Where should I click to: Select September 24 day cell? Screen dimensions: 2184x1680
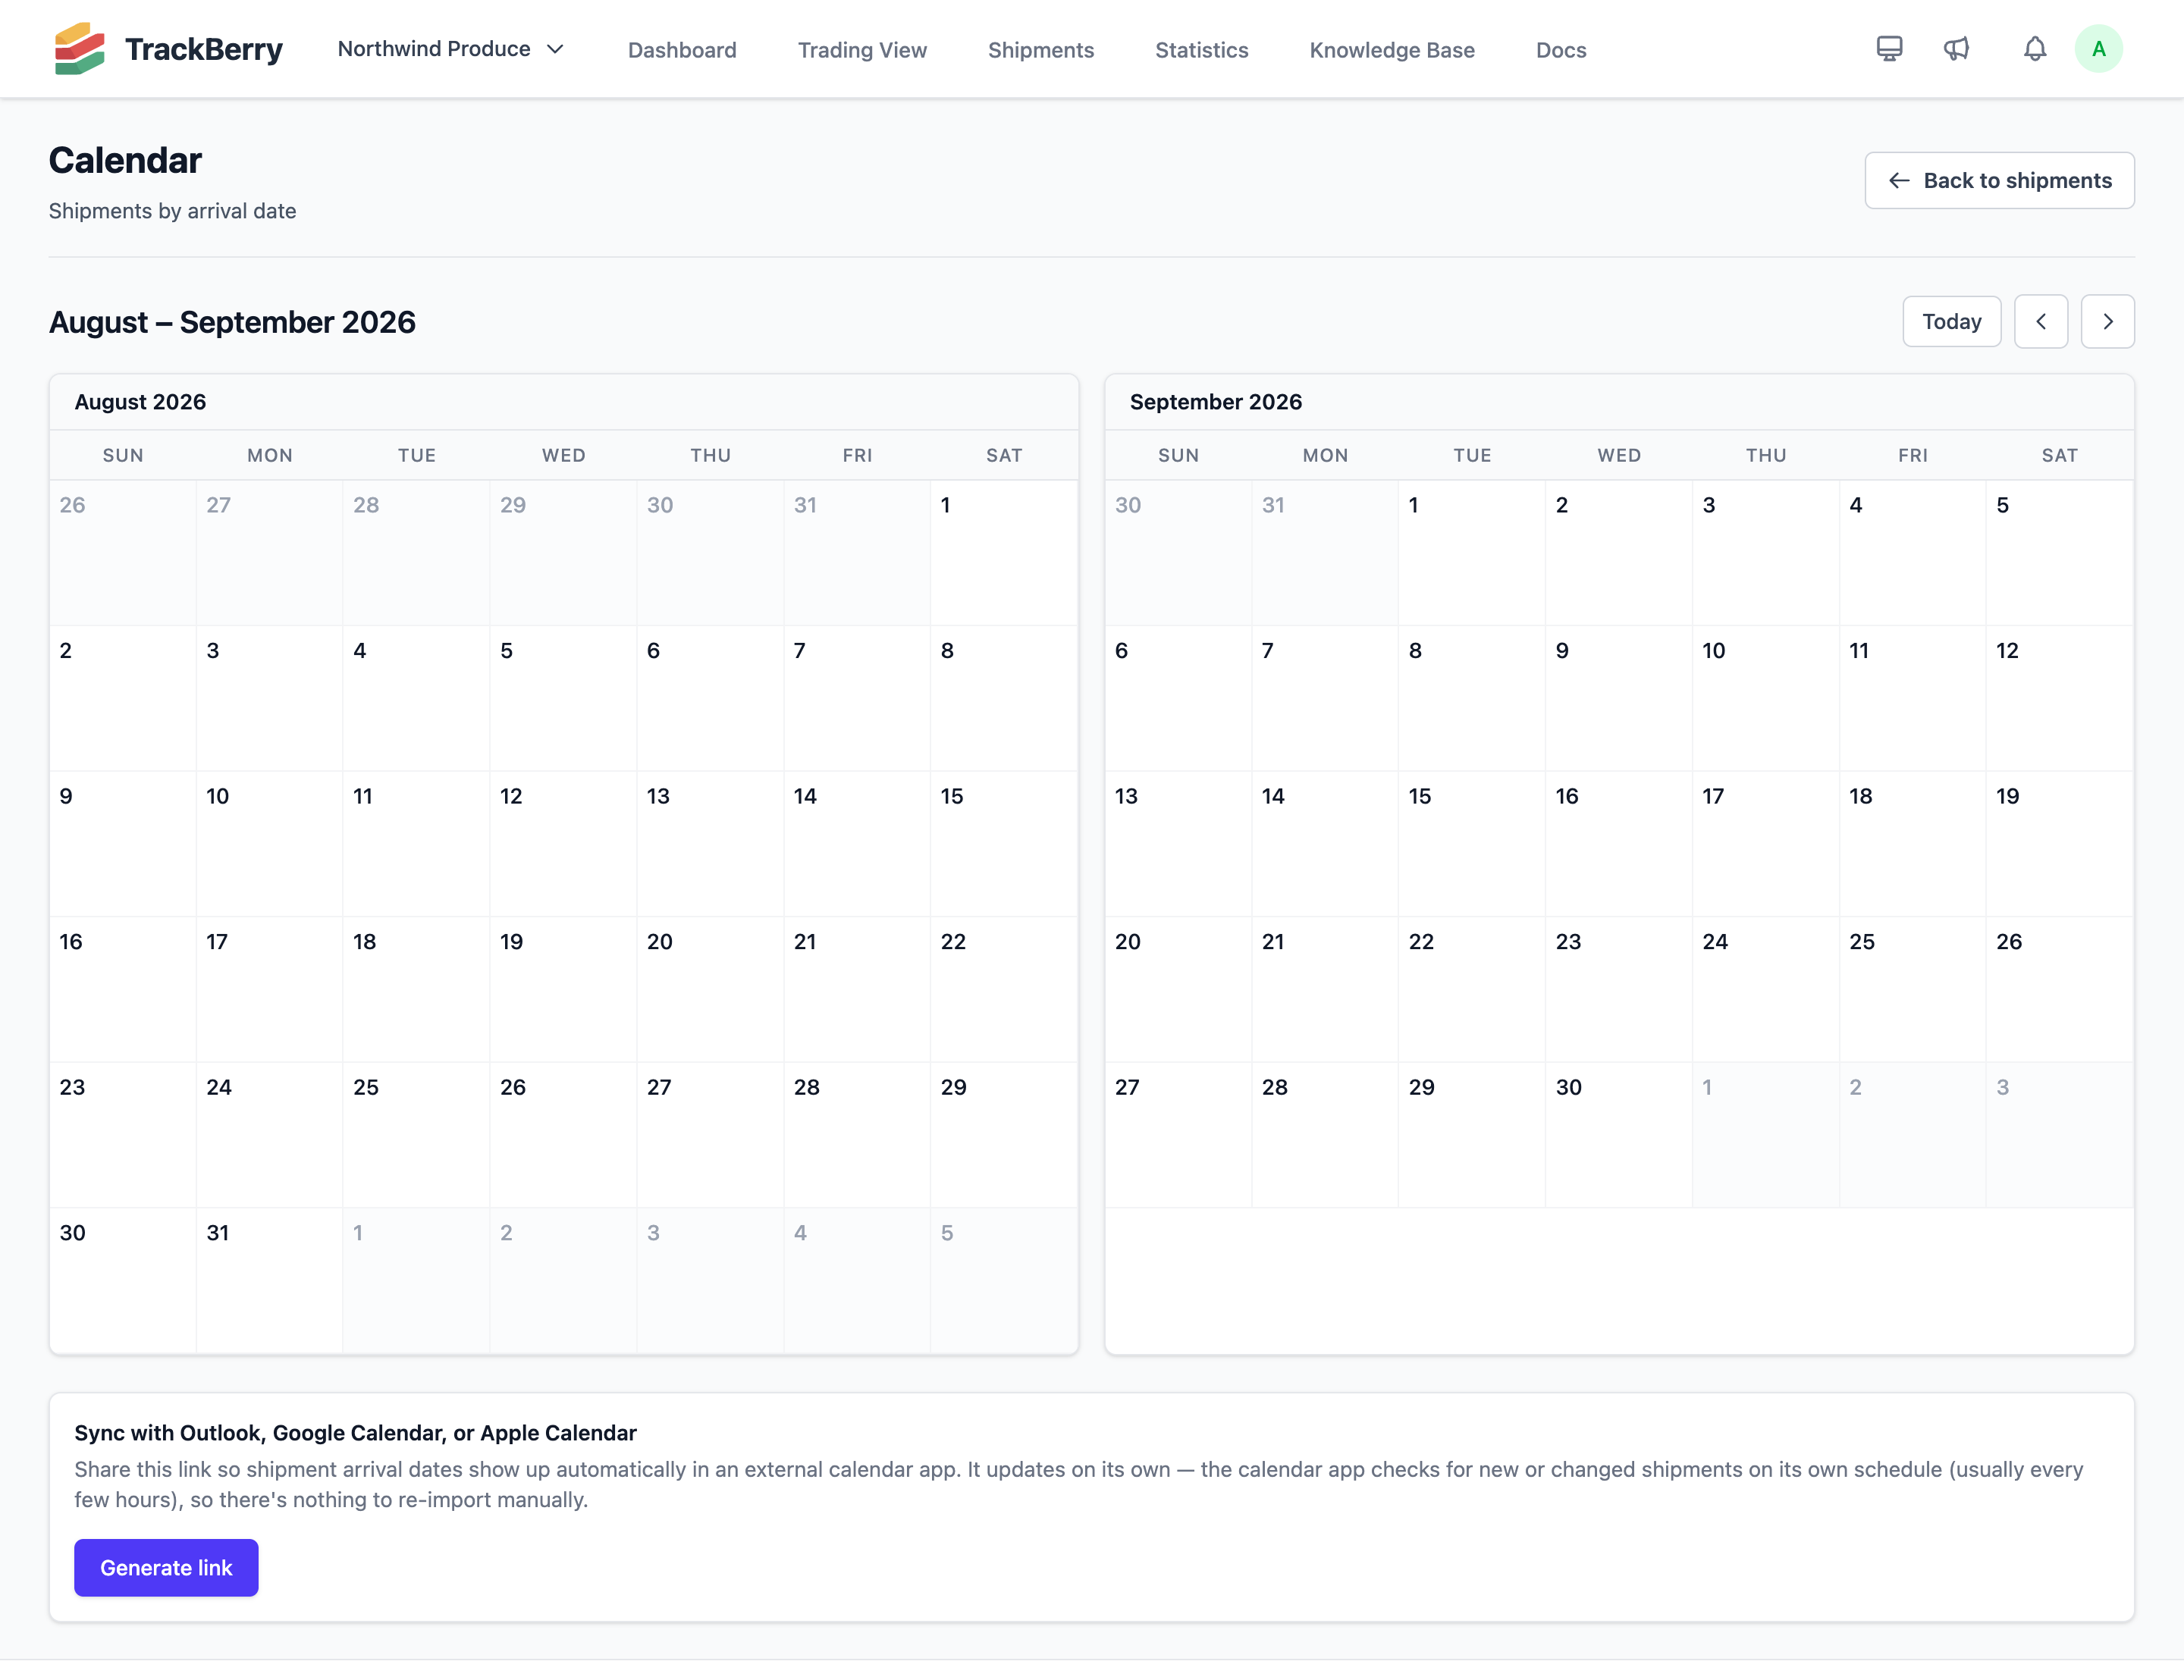(x=1766, y=990)
